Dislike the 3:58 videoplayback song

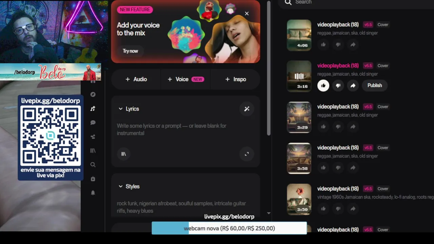(x=338, y=167)
